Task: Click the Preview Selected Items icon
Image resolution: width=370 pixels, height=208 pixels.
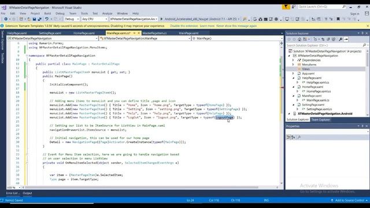Action: tap(346, 39)
